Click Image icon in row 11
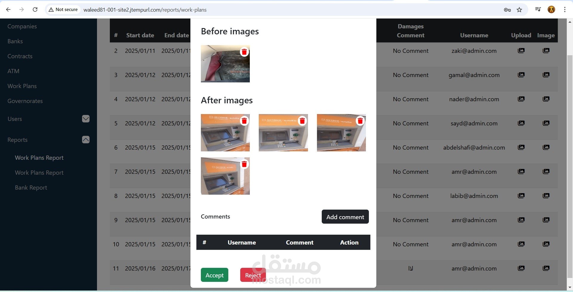 point(546,268)
